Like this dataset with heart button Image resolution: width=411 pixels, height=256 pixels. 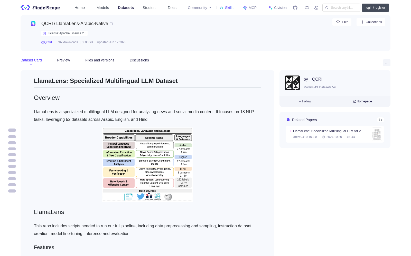tap(342, 22)
